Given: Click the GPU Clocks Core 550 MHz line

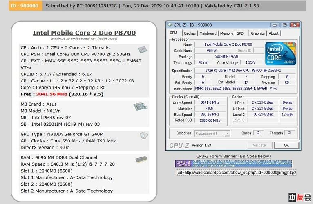Looking at the screenshot, I should [x=68, y=141].
